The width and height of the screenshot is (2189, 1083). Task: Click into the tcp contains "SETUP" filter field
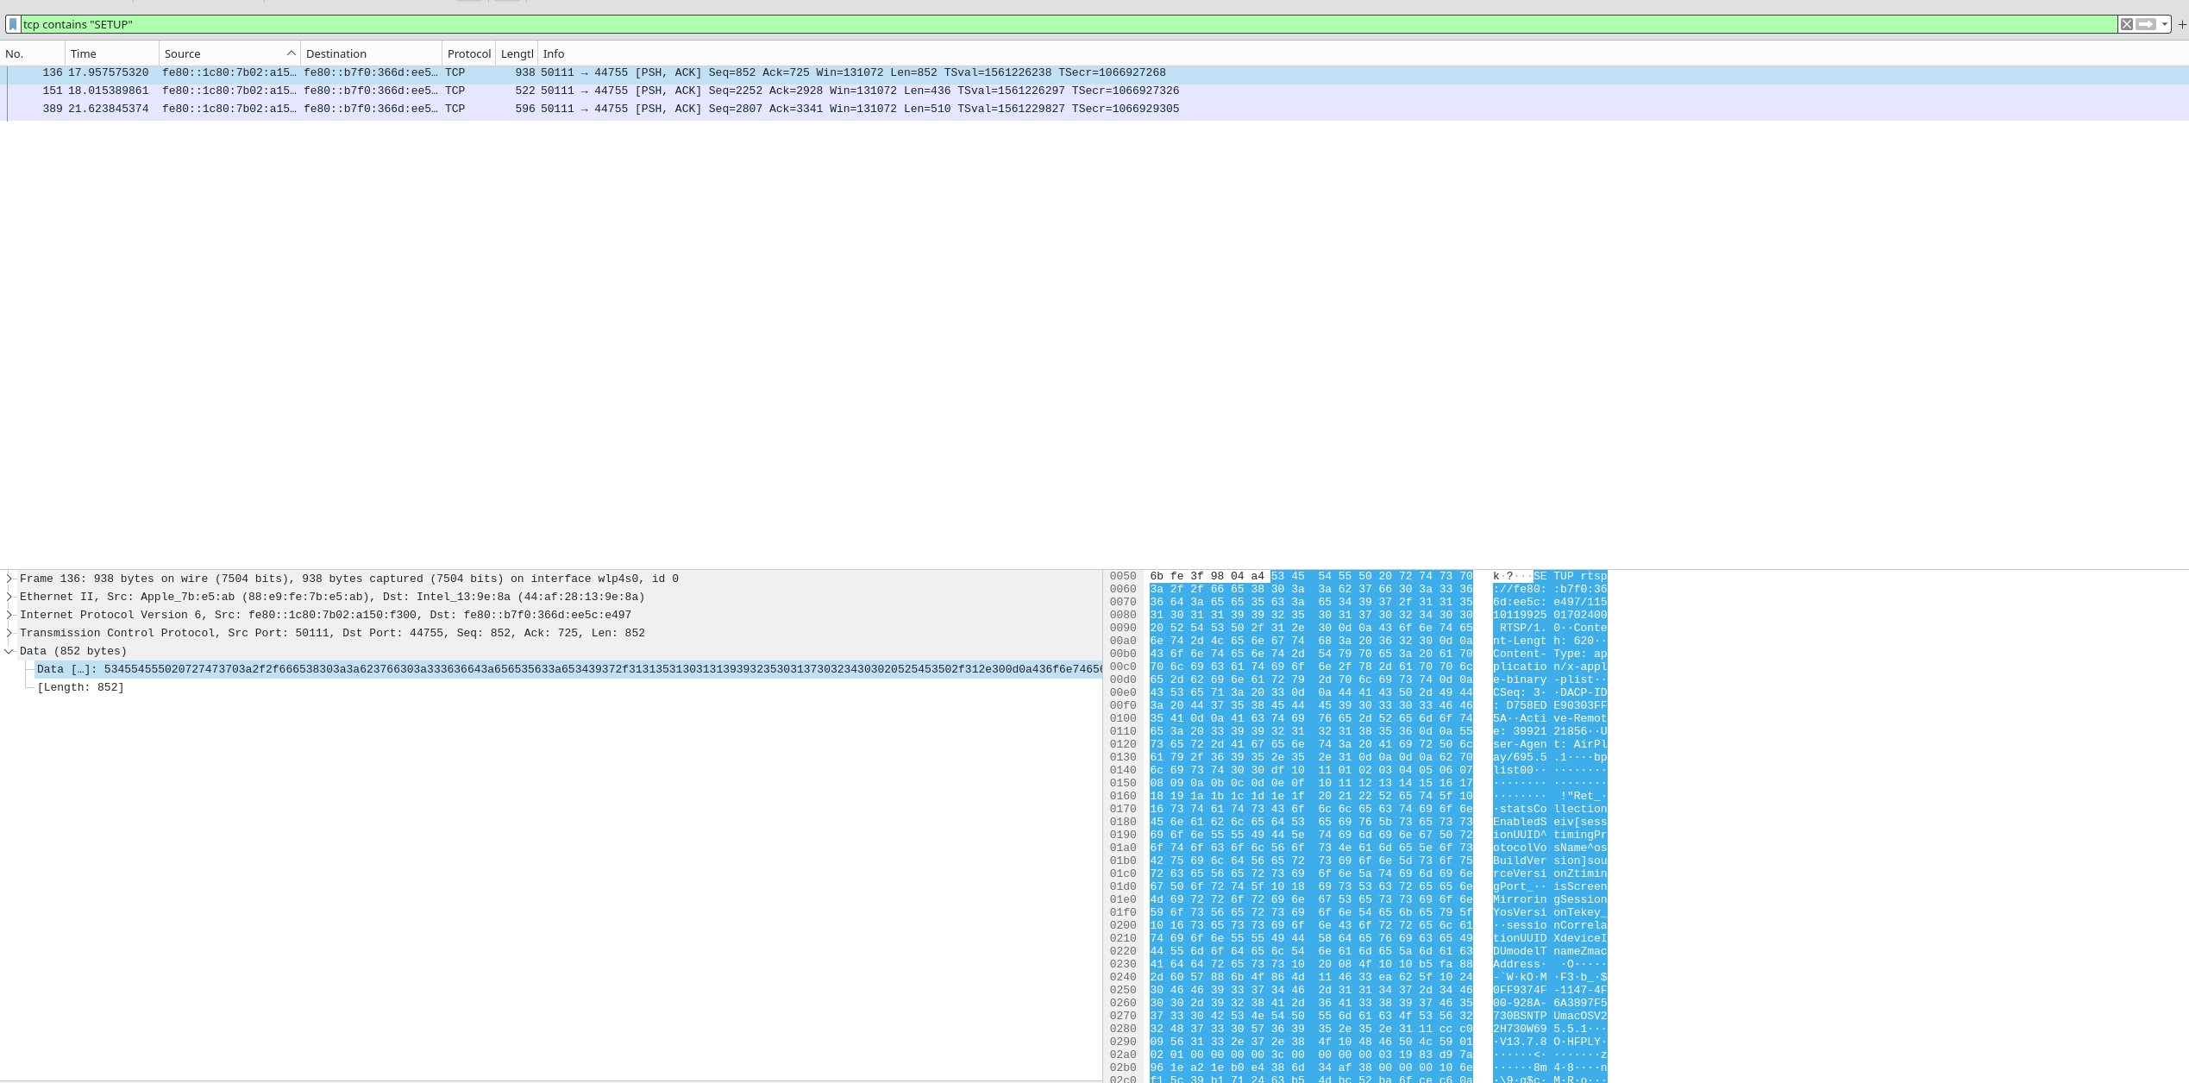click(x=1068, y=24)
